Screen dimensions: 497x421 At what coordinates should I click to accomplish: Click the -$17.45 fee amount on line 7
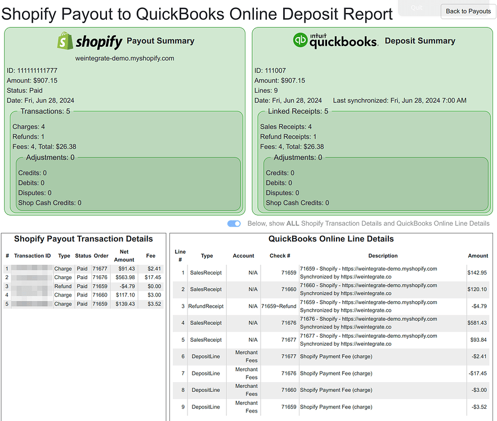[x=478, y=374]
